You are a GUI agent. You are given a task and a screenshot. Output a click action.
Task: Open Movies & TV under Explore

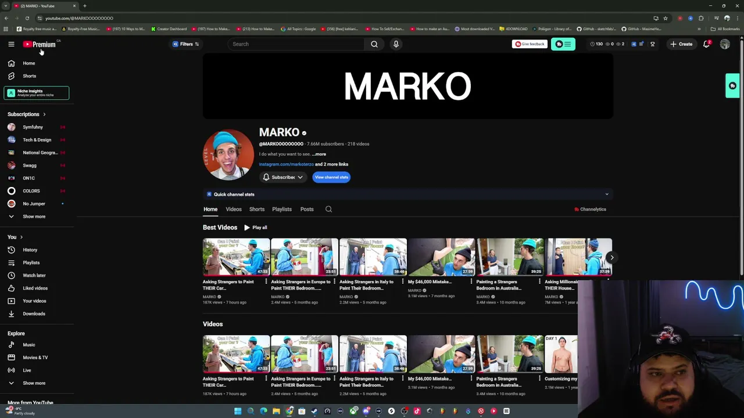click(35, 358)
